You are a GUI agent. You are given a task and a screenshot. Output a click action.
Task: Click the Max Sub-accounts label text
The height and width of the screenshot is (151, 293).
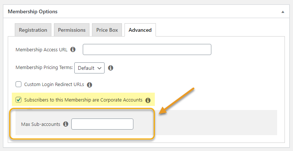[41, 124]
